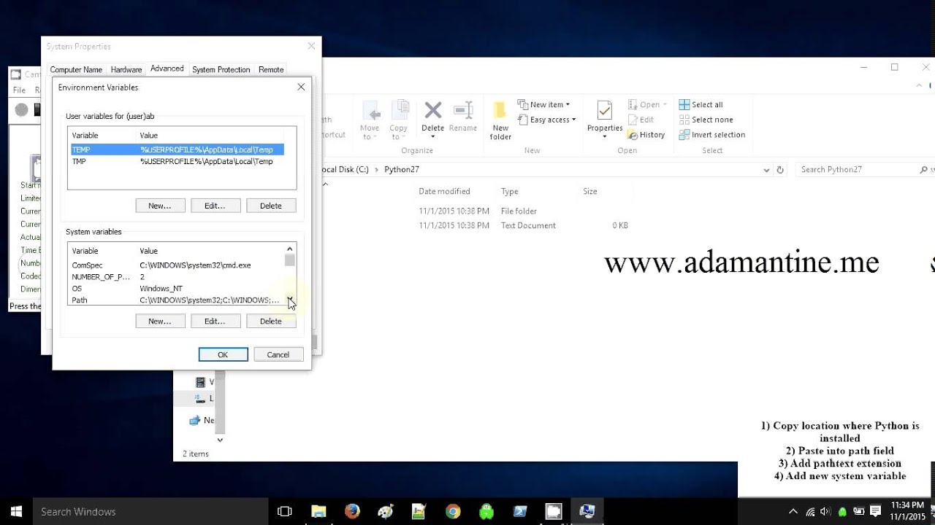Click Copy to in Explorer ribbon

(399, 120)
